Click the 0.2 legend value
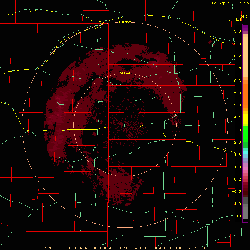This screenshot has height=250, width=250. 237,179
